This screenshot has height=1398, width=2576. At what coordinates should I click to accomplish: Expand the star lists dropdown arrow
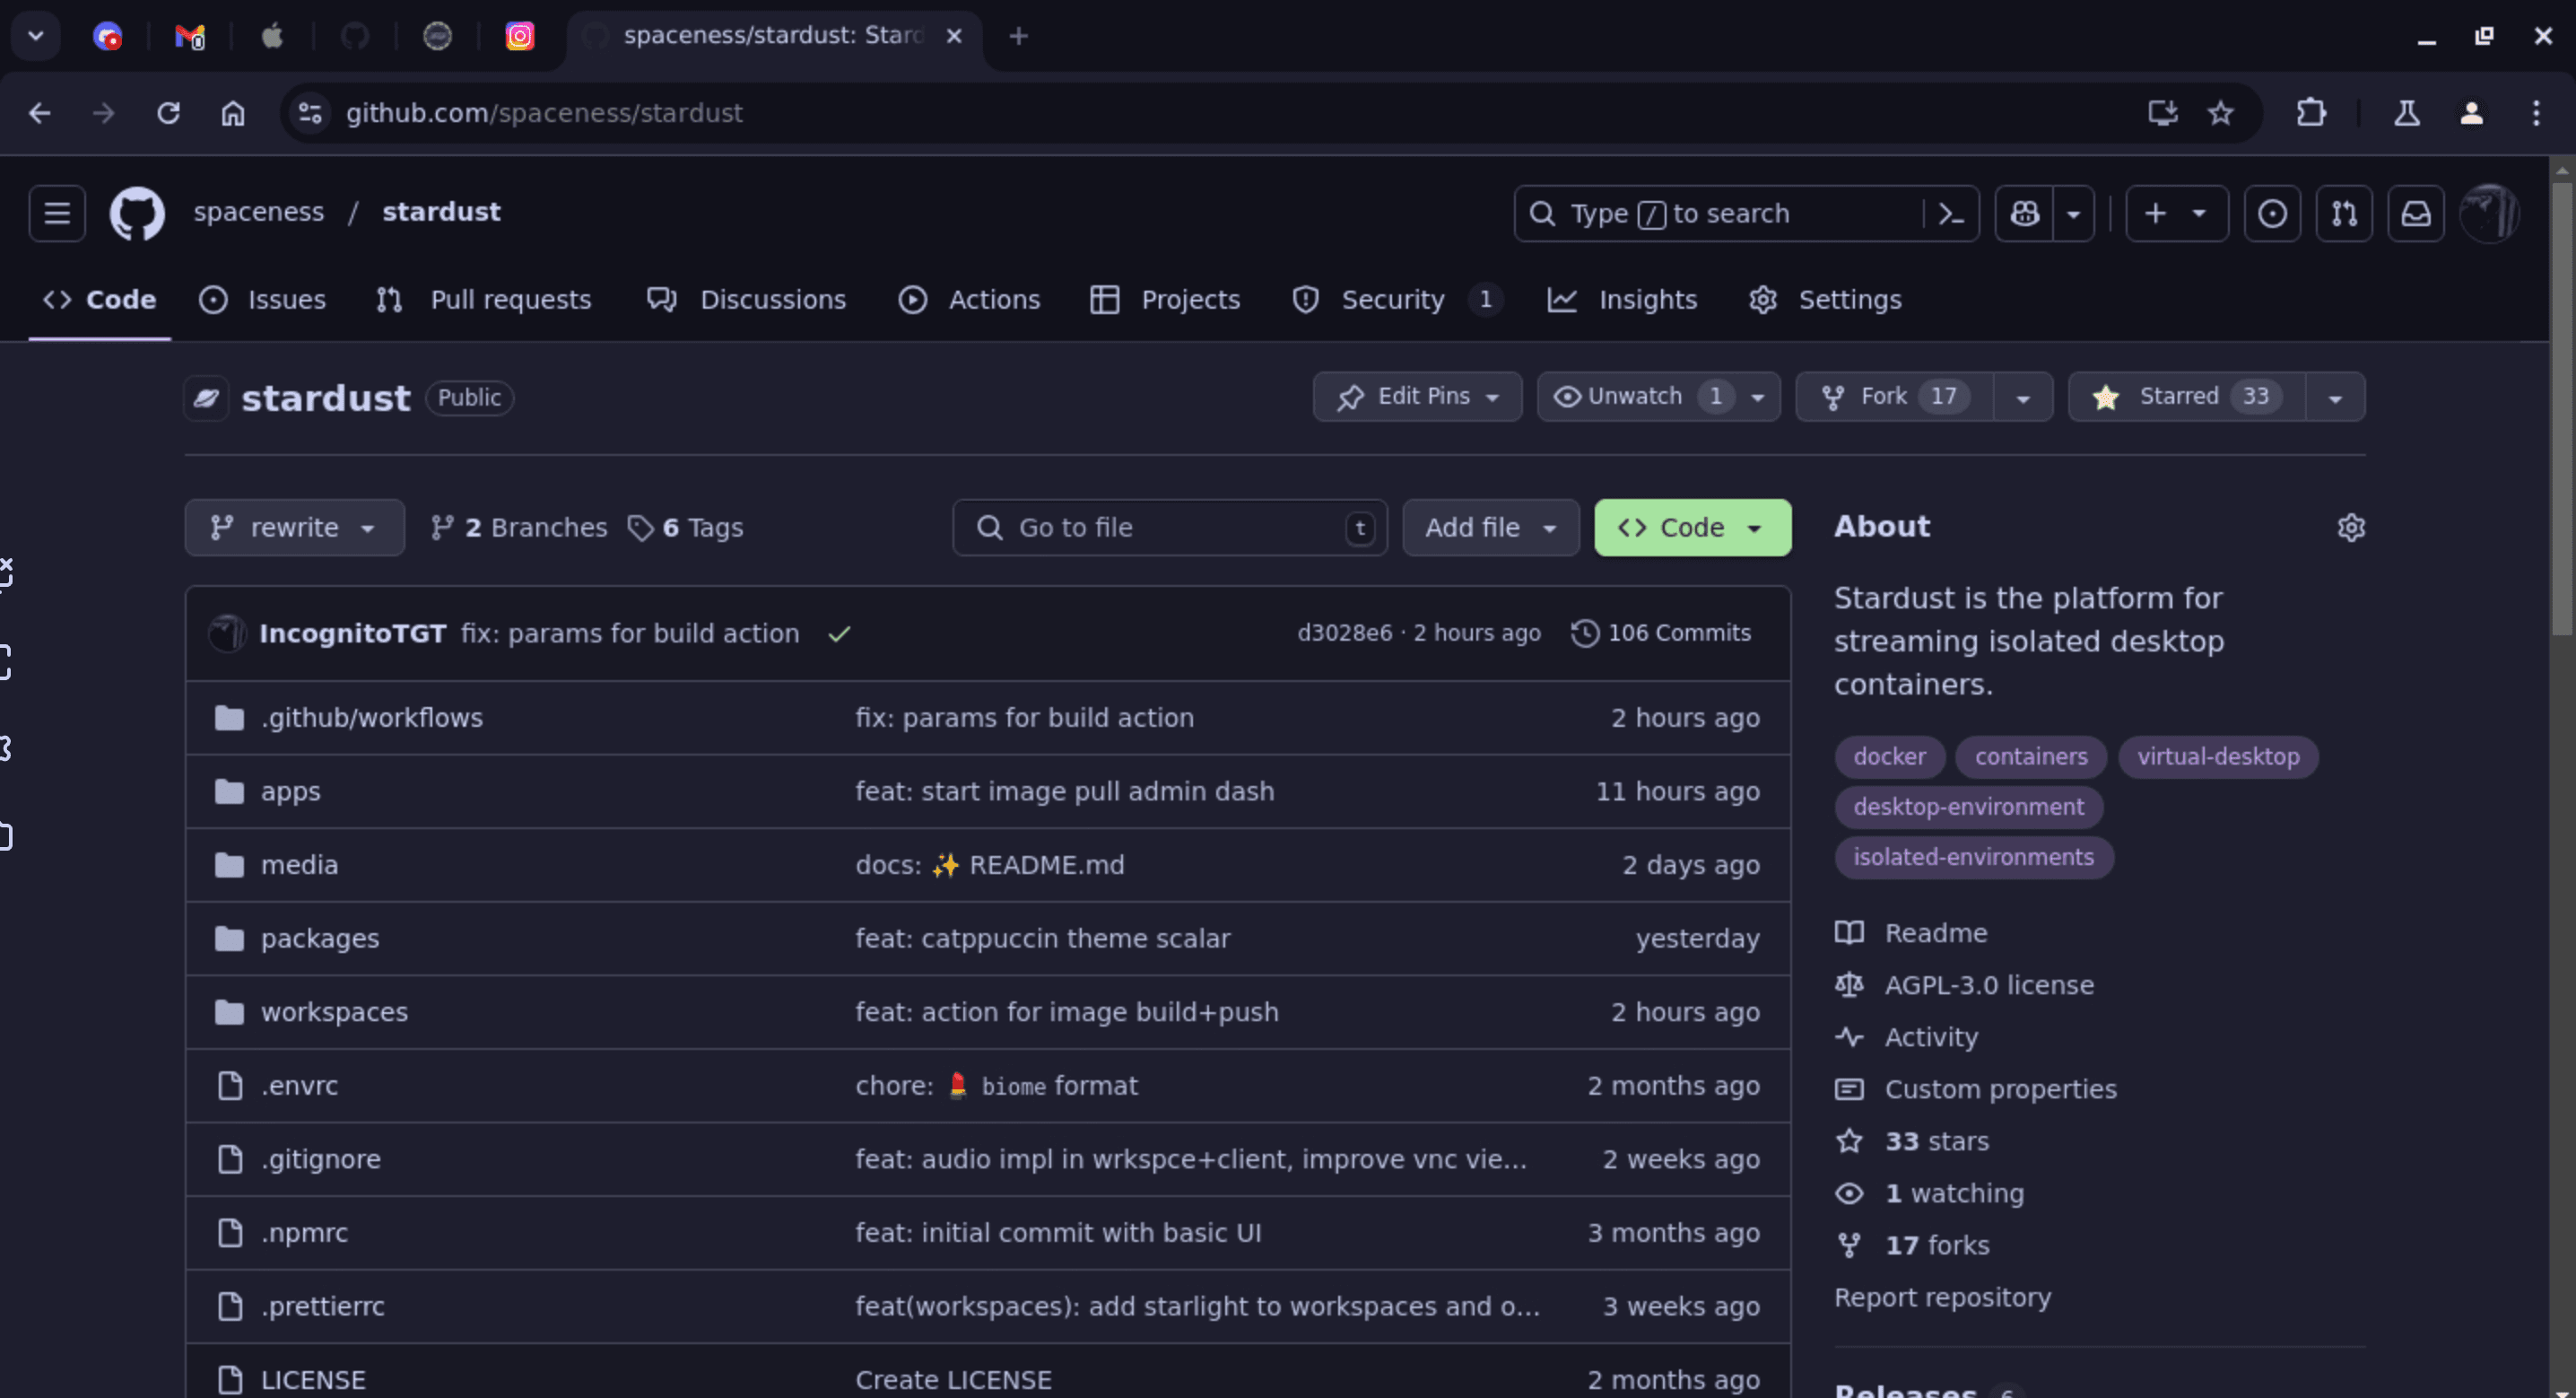(2335, 398)
